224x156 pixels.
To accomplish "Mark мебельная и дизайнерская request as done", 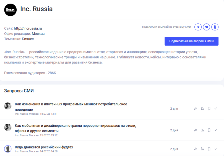I will 216,130.
